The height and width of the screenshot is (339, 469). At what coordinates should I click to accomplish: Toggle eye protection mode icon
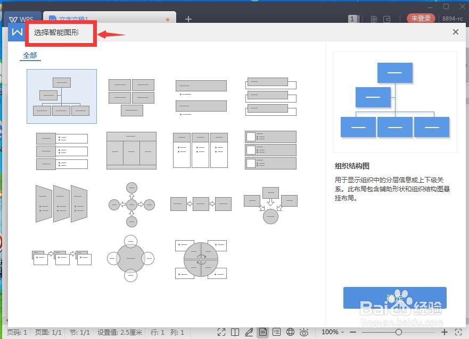[304, 332]
